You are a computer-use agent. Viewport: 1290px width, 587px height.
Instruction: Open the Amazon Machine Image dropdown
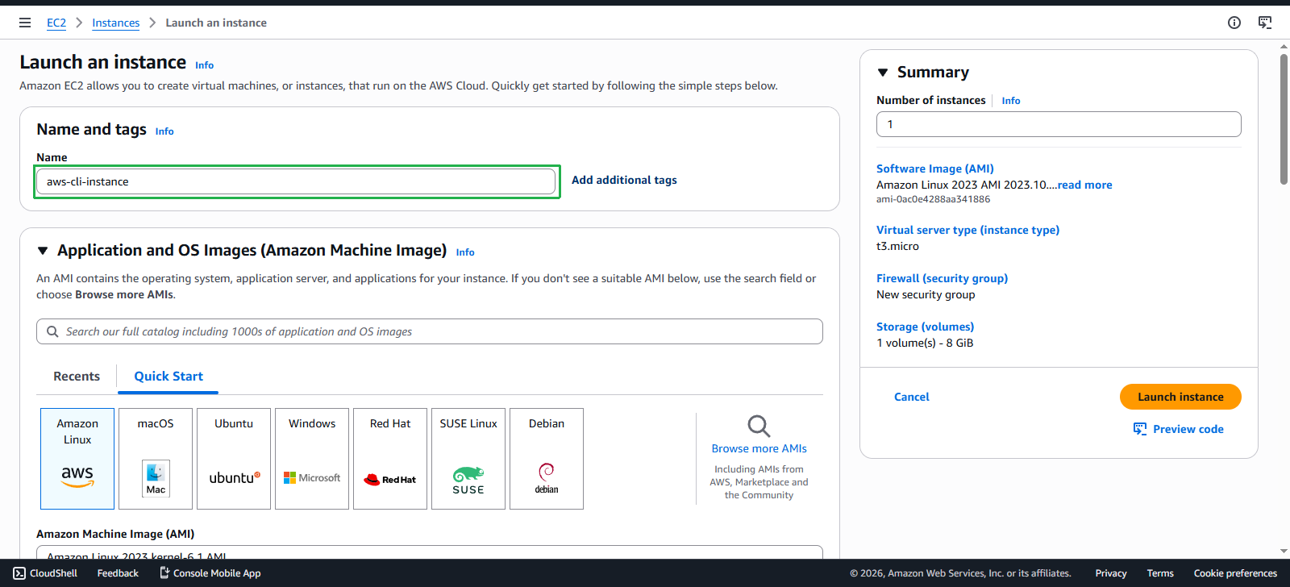coord(430,552)
